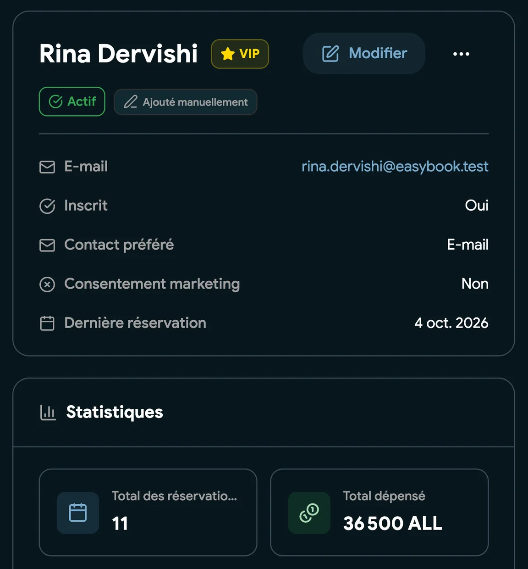This screenshot has width=528, height=569.
Task: Click the VIP star badge
Action: (x=240, y=54)
